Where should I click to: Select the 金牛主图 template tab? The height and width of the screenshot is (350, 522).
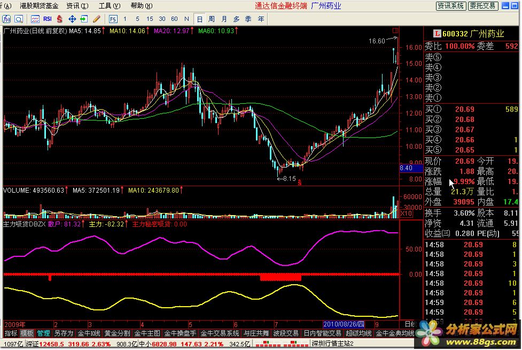(147, 333)
